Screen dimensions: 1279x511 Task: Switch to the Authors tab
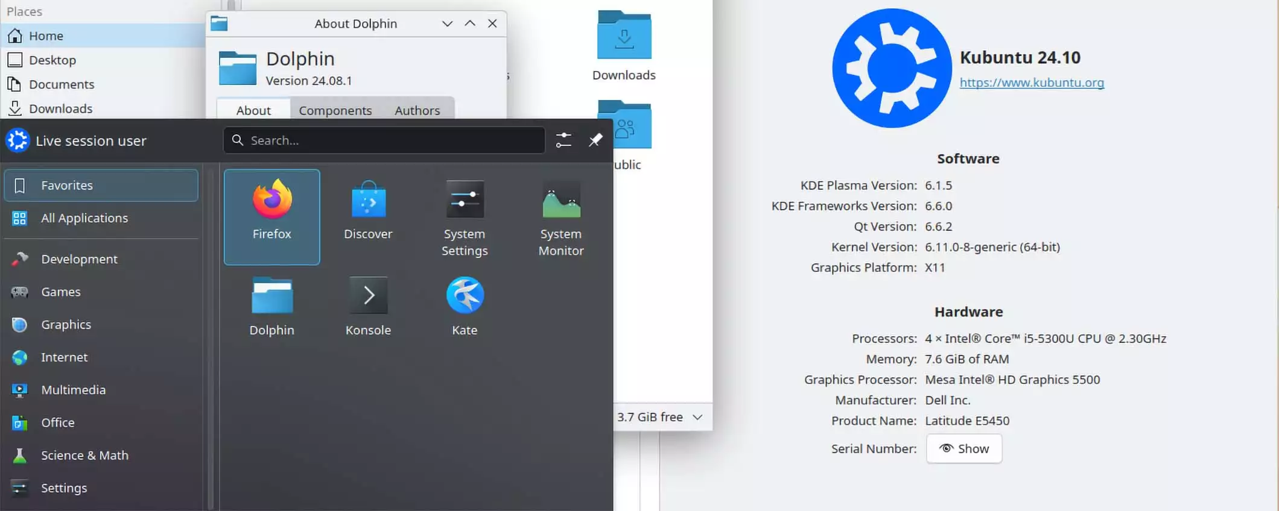417,110
